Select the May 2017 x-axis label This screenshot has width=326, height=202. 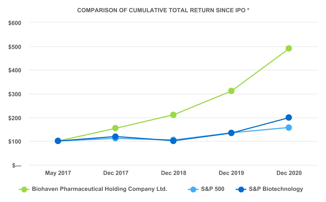point(58,173)
